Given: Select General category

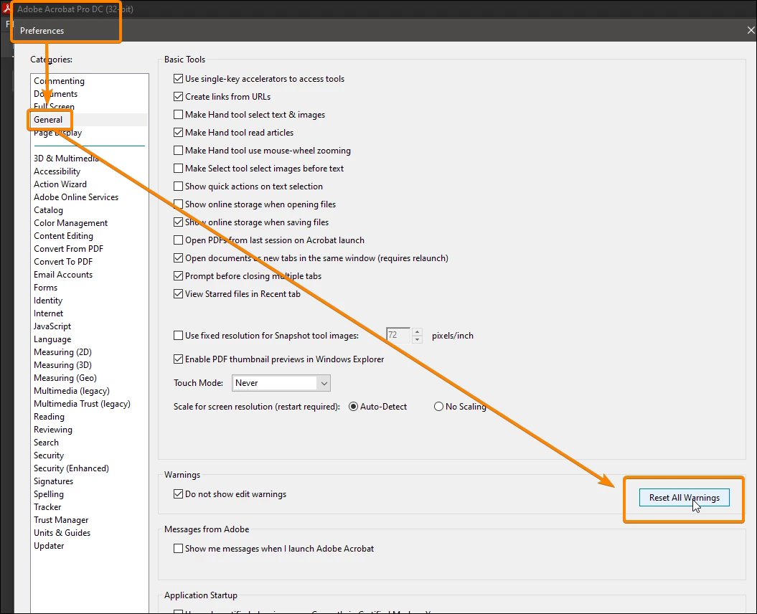Looking at the screenshot, I should (48, 119).
